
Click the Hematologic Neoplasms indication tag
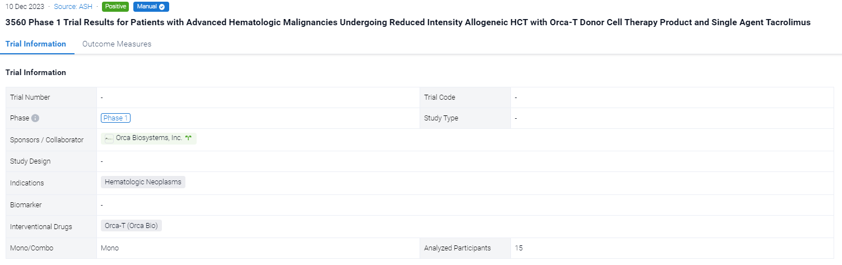(x=143, y=182)
